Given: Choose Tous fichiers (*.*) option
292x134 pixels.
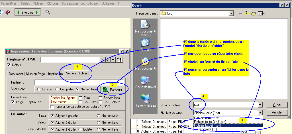Looking at the screenshot, I should [x=228, y=129].
